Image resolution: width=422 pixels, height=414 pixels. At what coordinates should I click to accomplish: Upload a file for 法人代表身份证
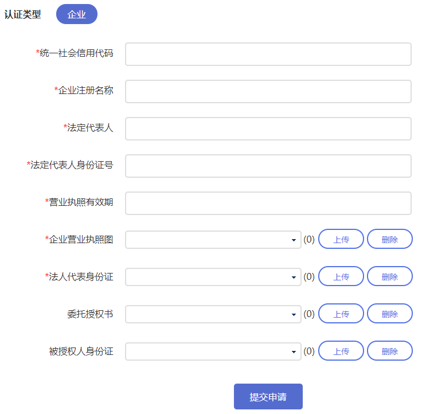(341, 277)
